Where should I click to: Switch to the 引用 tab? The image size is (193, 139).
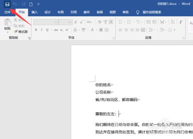click(74, 12)
